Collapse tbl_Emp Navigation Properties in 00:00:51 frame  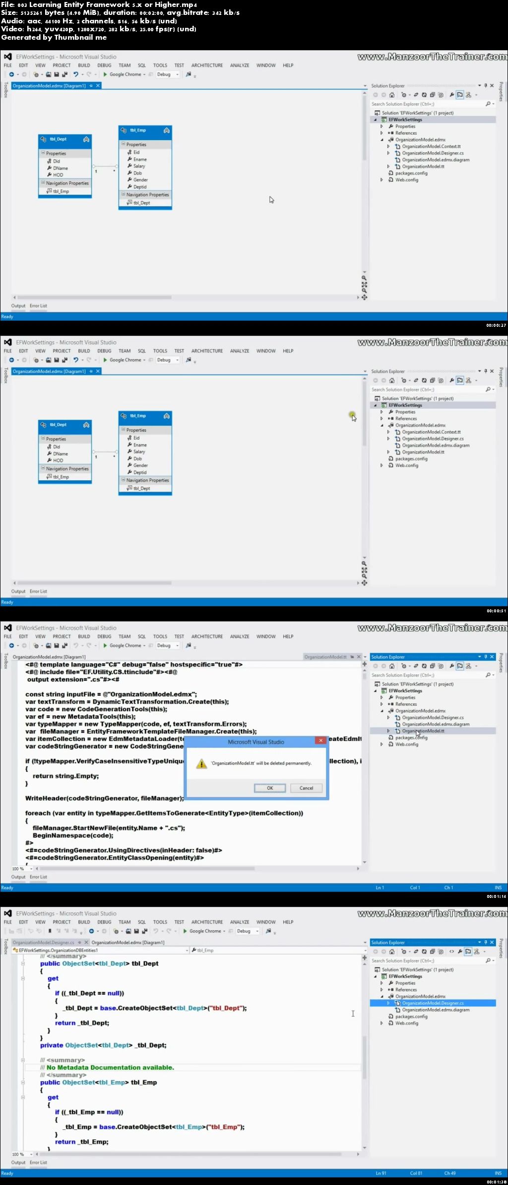[123, 480]
